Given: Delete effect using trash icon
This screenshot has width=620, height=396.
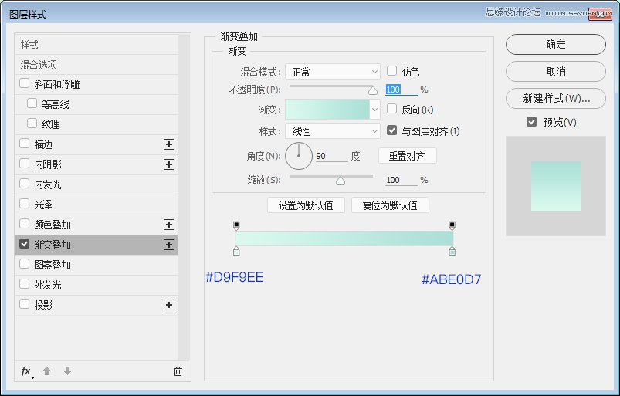Looking at the screenshot, I should 178,371.
